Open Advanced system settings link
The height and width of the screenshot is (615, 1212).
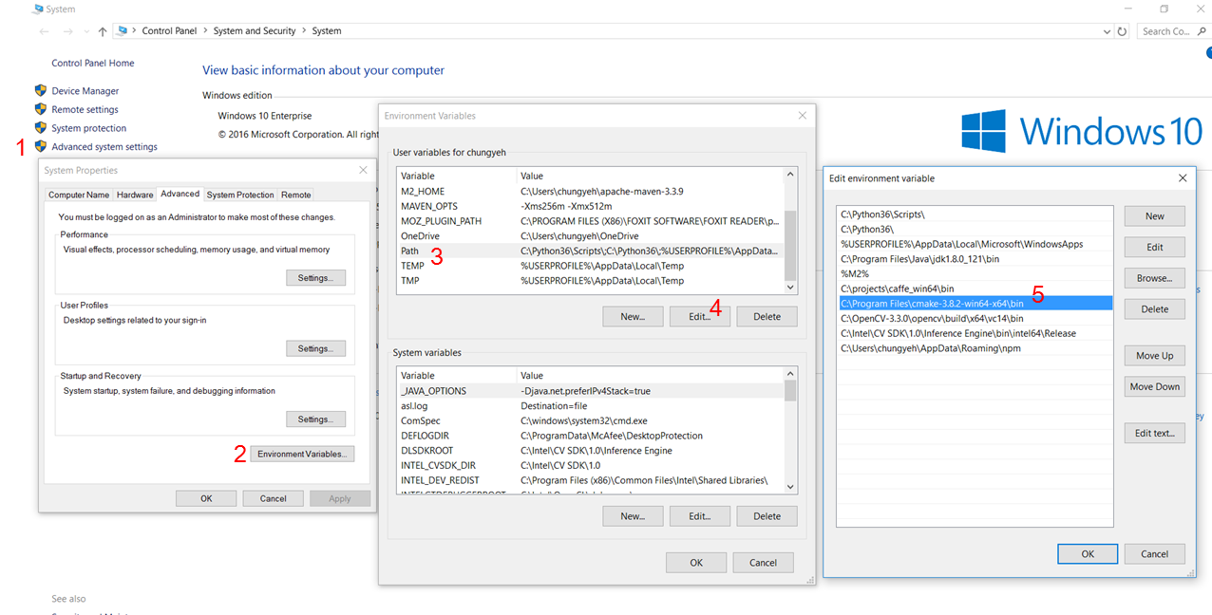tap(104, 147)
